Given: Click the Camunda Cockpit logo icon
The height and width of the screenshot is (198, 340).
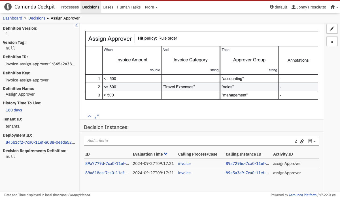Looking at the screenshot, I should coord(8,7).
